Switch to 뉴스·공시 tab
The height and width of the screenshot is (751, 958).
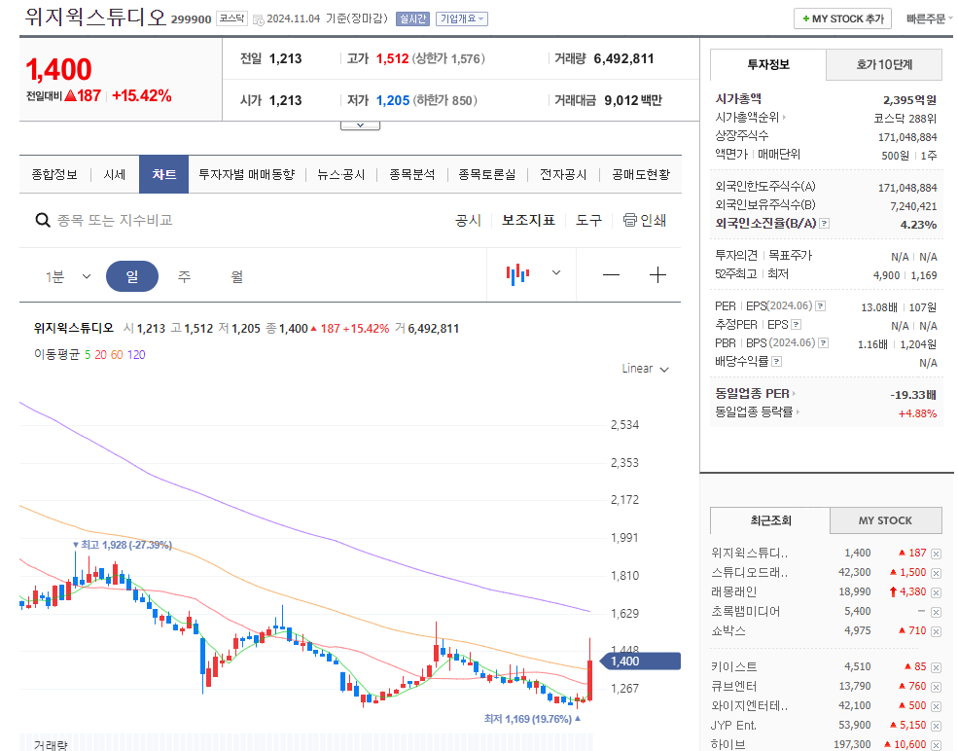341,175
